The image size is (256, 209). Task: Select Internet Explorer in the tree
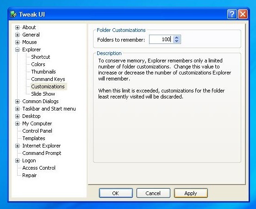42,146
